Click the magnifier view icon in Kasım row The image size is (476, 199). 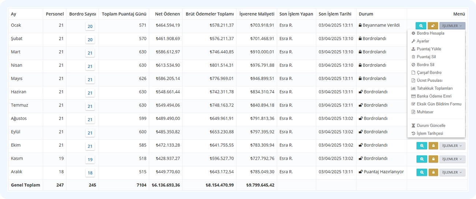pyautogui.click(x=422, y=159)
